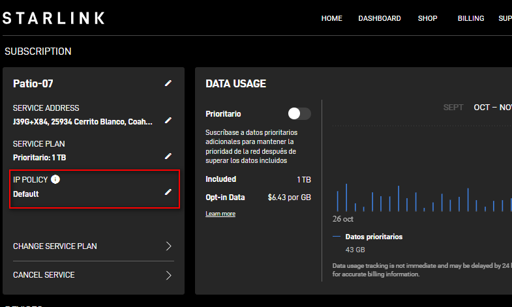The height and width of the screenshot is (307, 512).
Task: Click the service address edit pencil
Action: click(x=168, y=121)
